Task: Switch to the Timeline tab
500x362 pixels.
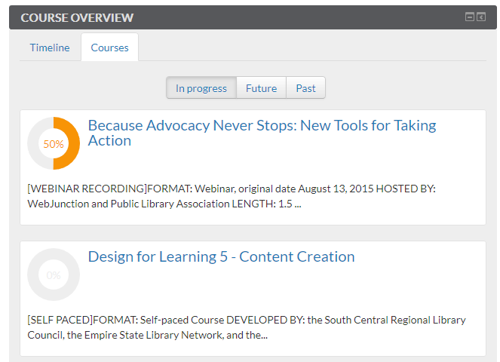Action: pos(50,48)
